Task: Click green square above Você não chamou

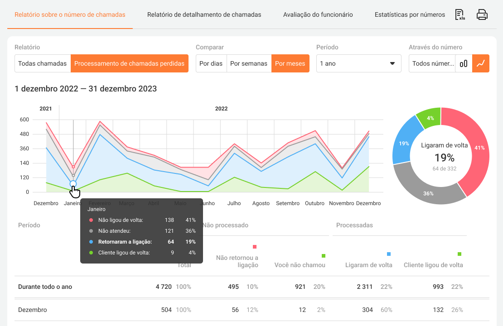Action: pyautogui.click(x=324, y=256)
